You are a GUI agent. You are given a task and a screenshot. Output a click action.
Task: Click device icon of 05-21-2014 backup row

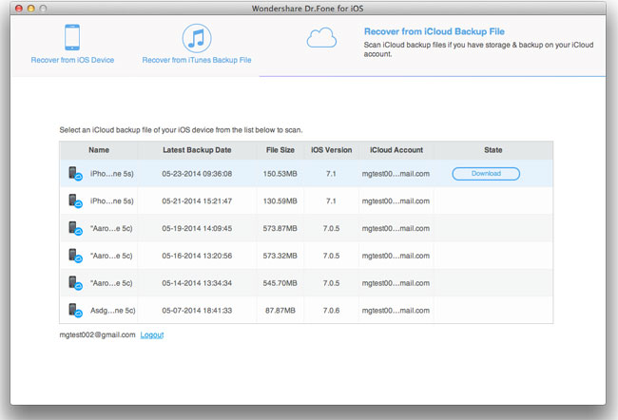tap(74, 201)
